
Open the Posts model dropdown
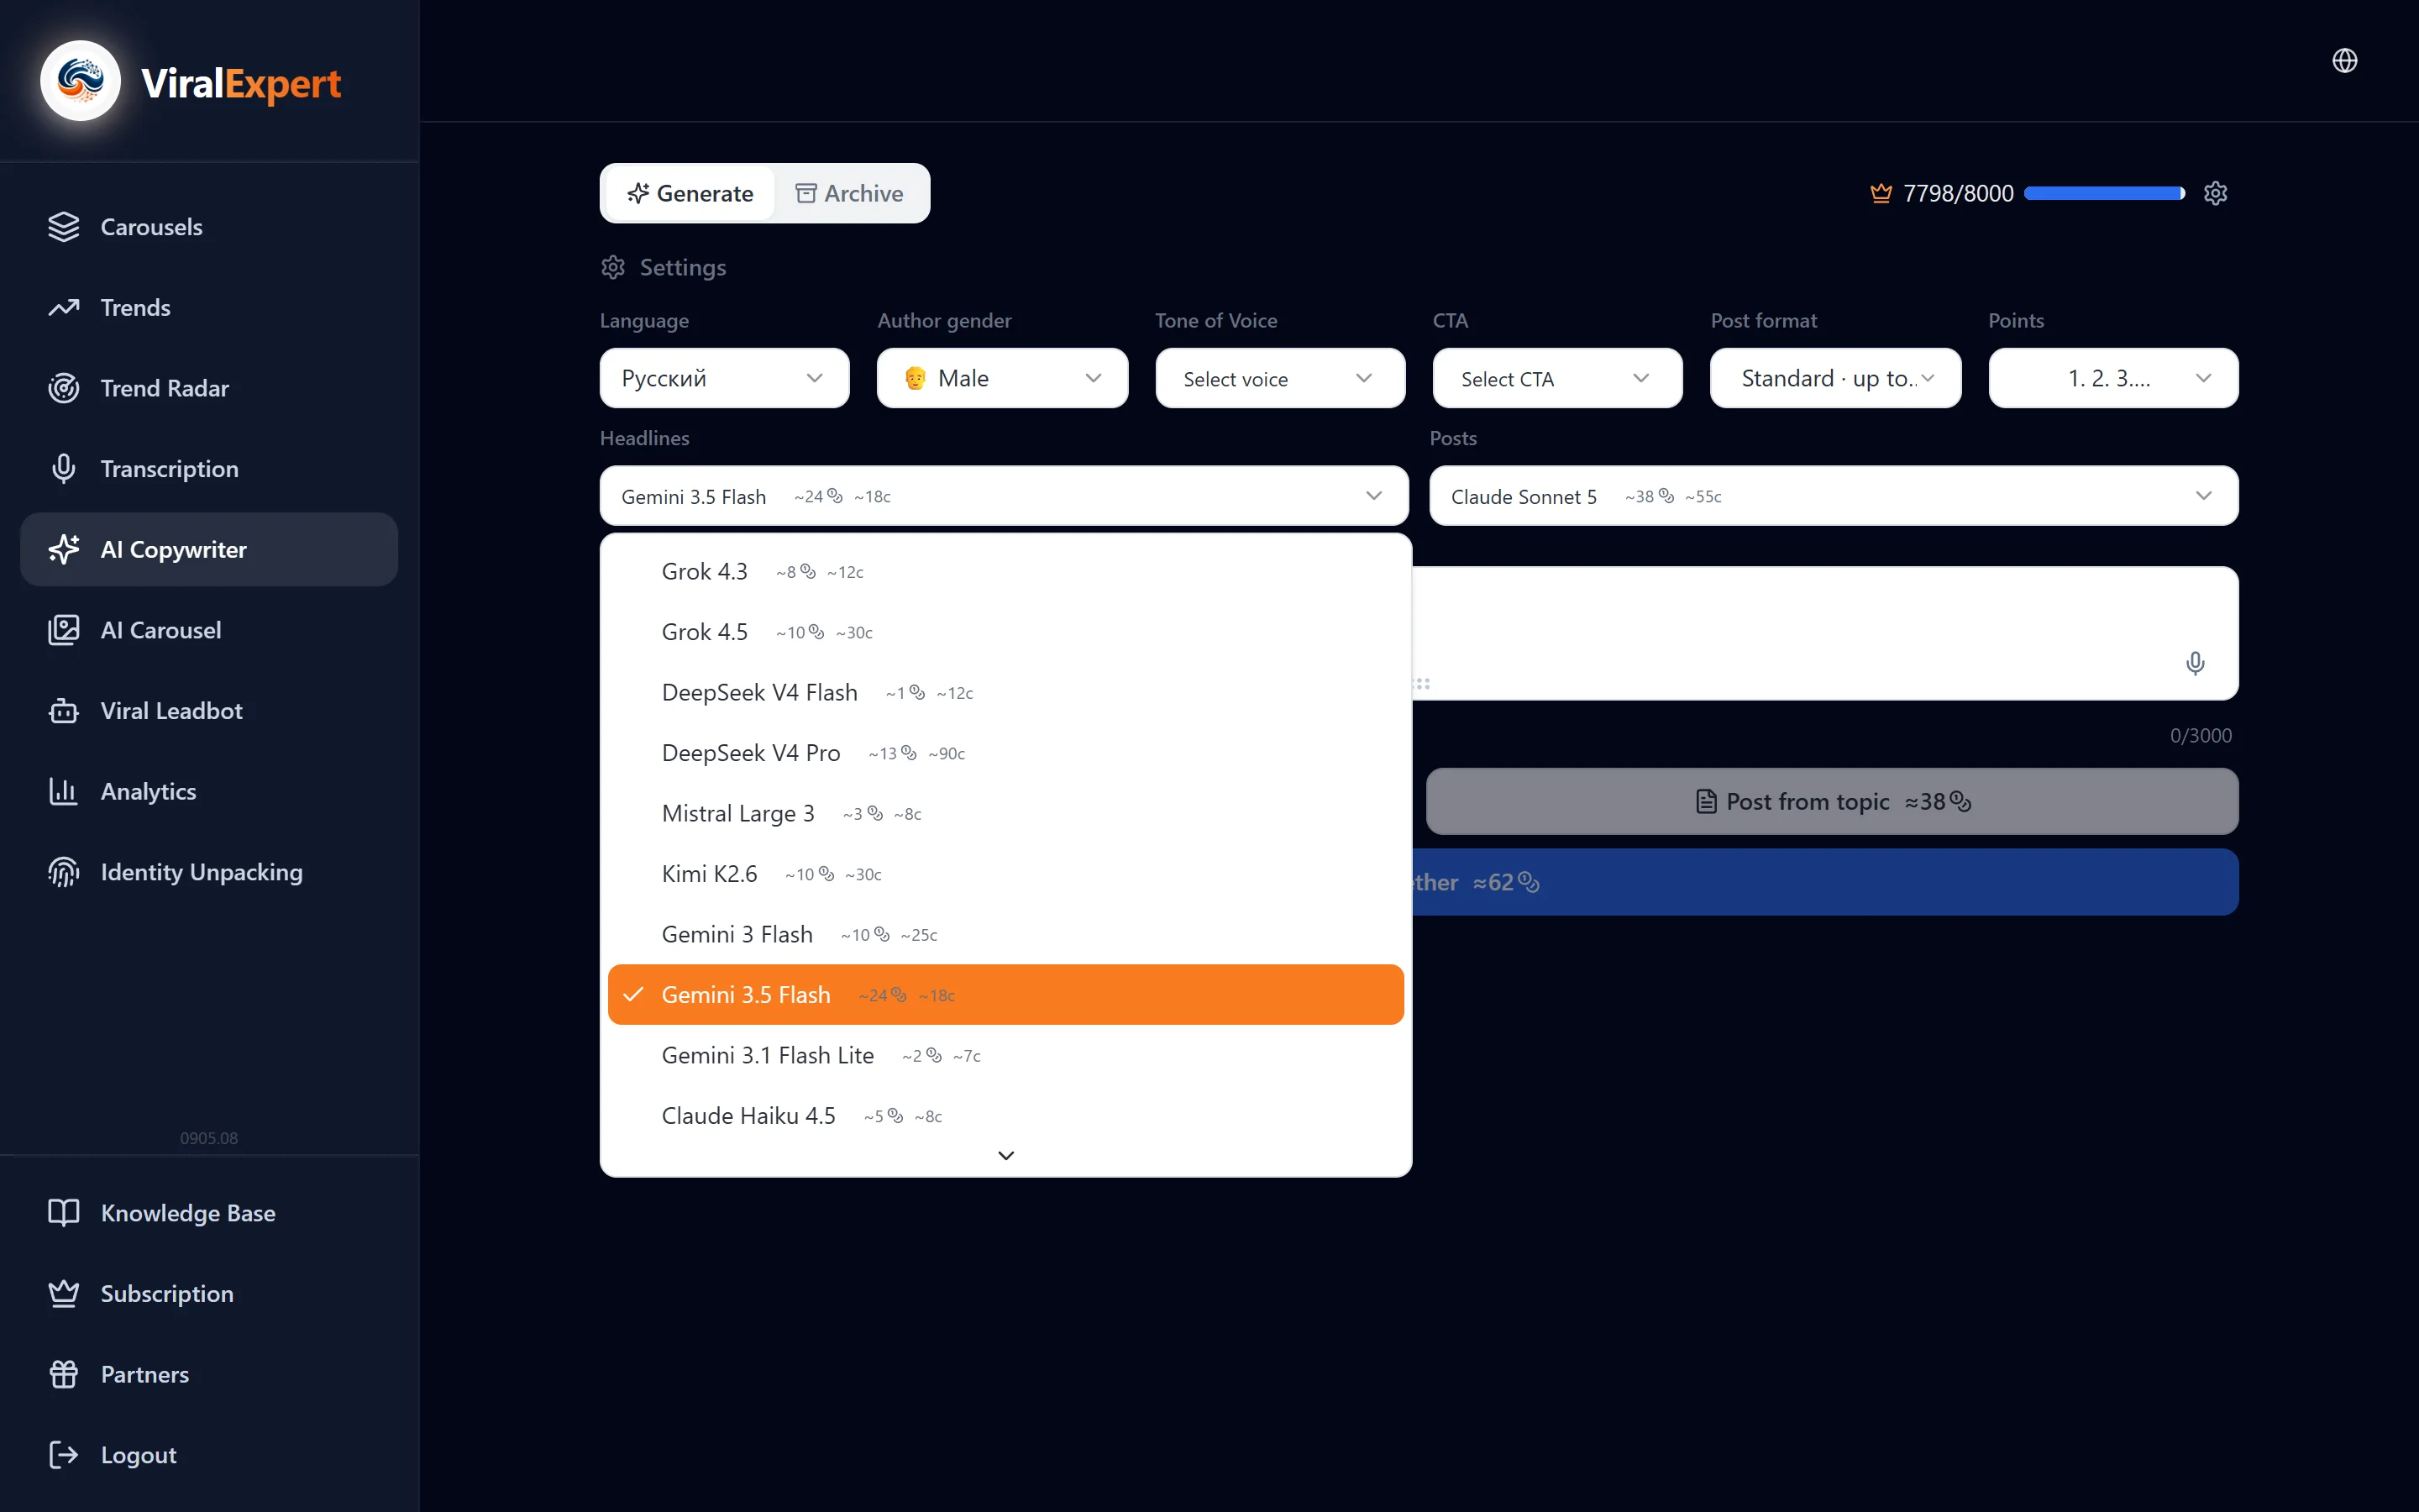(x=1834, y=496)
